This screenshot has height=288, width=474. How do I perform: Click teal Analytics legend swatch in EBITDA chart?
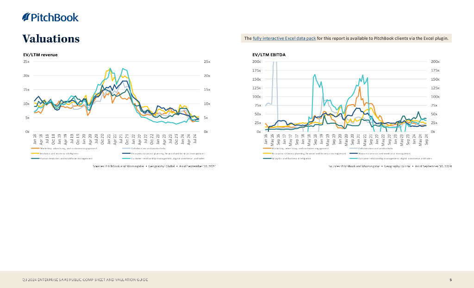267,158
